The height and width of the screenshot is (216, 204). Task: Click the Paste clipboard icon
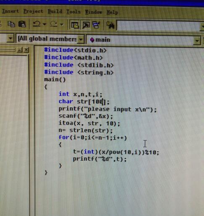(x=22, y=24)
